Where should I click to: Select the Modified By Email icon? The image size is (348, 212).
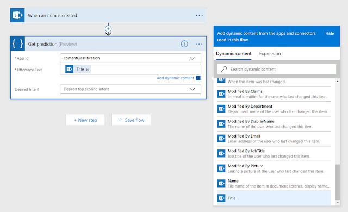pos(221,139)
